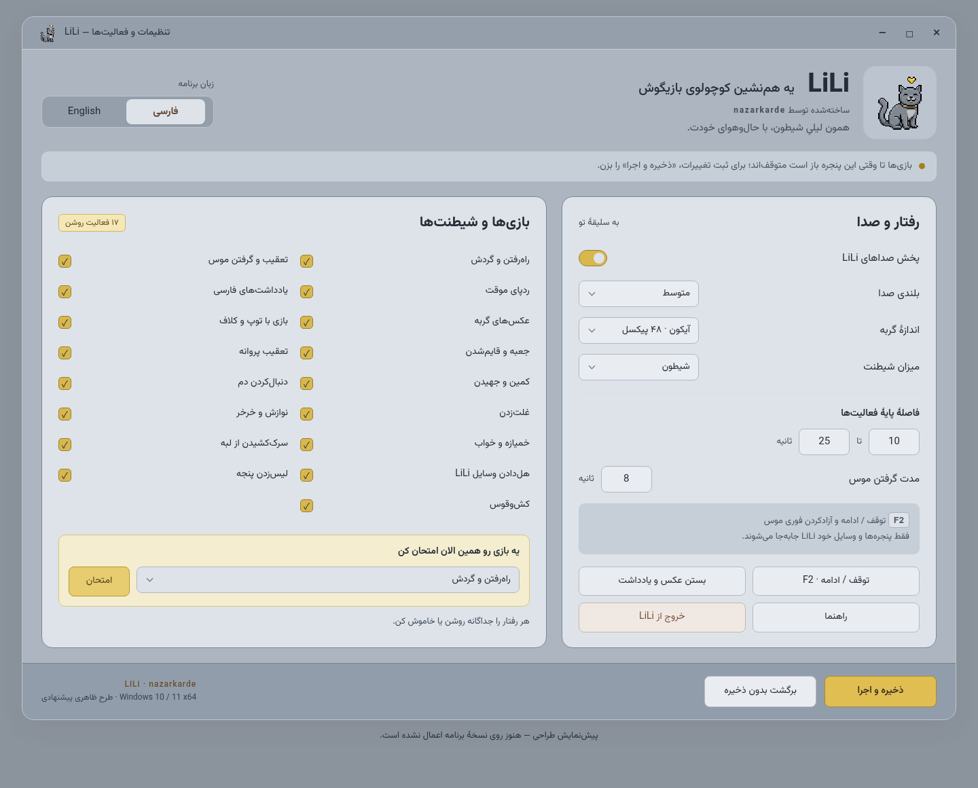Uncheck کش‌وقوس checkbox
The height and width of the screenshot is (788, 978).
pos(307,506)
